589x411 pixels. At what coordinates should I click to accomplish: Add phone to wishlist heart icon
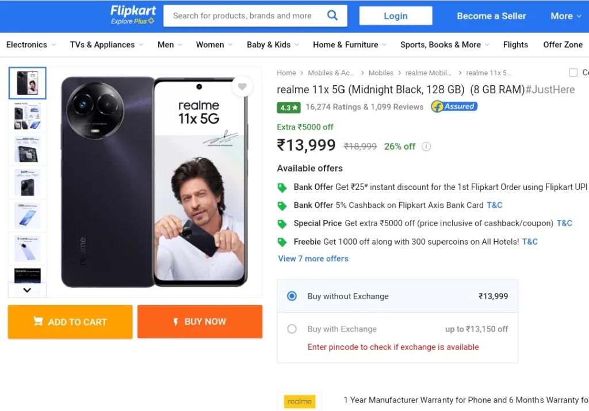pyautogui.click(x=242, y=86)
